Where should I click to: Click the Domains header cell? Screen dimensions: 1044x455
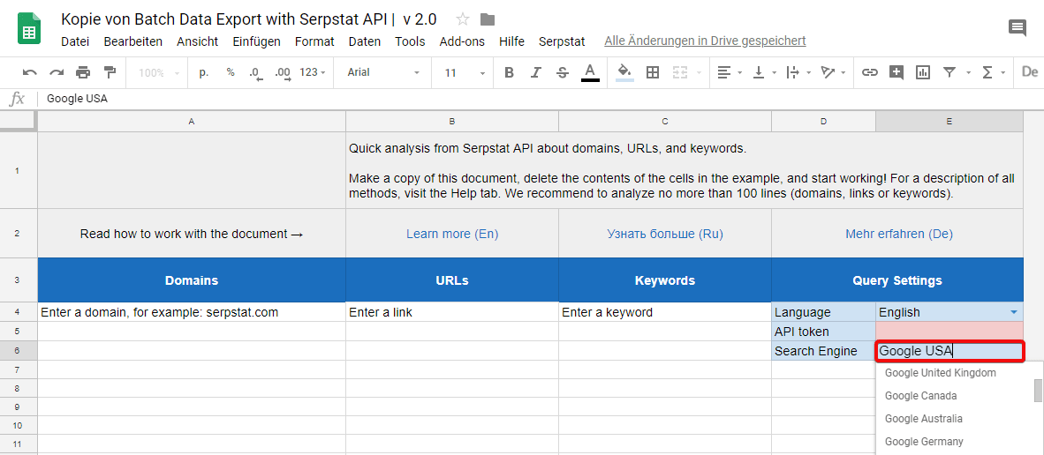(192, 280)
